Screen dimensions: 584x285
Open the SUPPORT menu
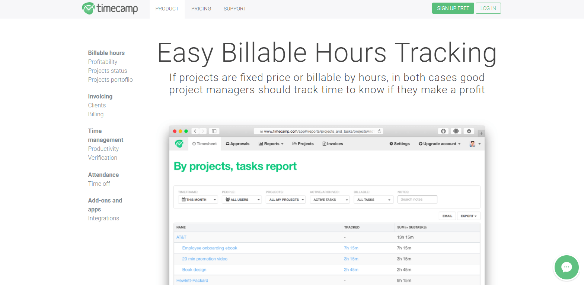(x=235, y=9)
